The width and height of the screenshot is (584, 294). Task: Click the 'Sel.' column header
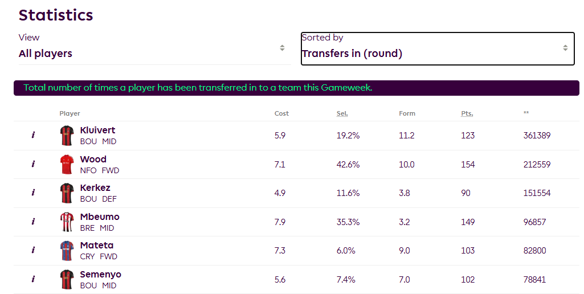click(x=342, y=113)
